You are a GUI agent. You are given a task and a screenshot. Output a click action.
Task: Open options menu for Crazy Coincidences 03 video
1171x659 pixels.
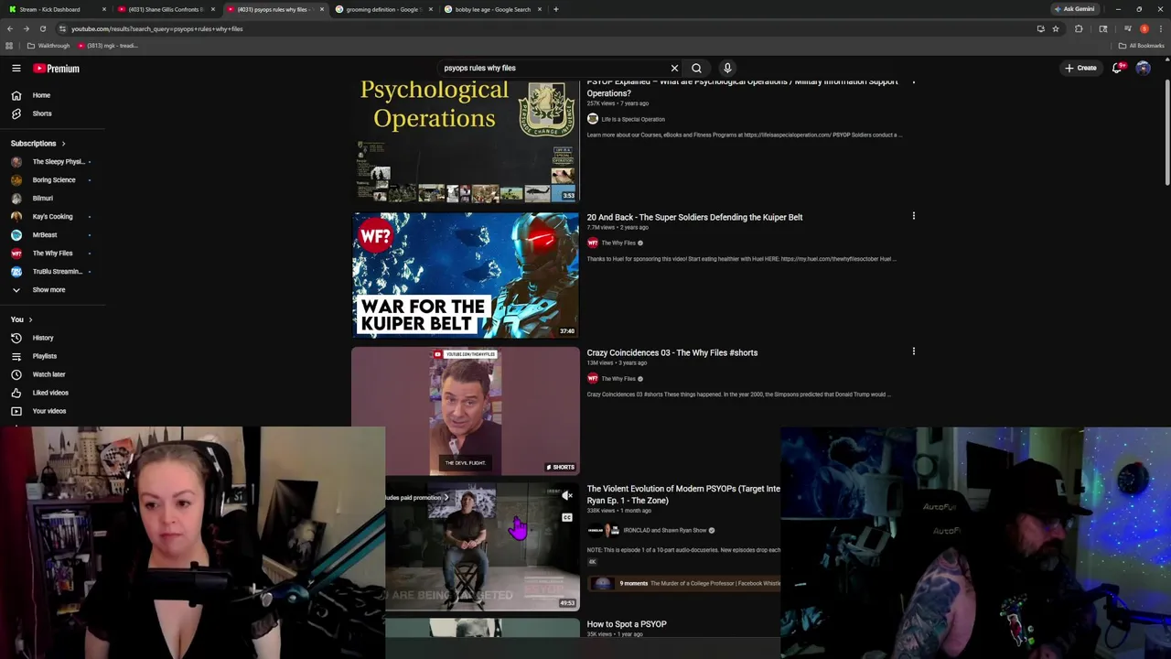pyautogui.click(x=913, y=351)
